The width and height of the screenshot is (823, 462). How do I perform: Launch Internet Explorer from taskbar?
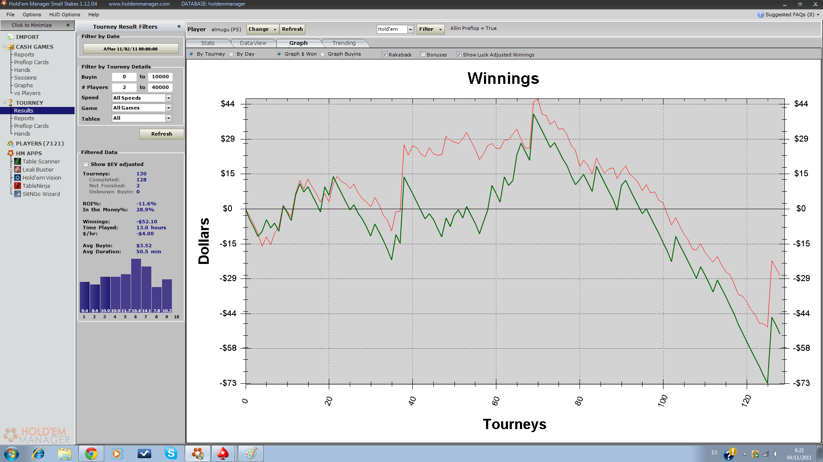pos(39,453)
